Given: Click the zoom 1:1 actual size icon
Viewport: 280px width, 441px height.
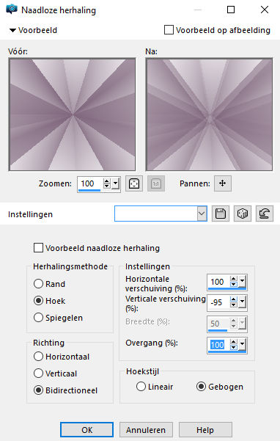Looking at the screenshot, I should [x=156, y=183].
